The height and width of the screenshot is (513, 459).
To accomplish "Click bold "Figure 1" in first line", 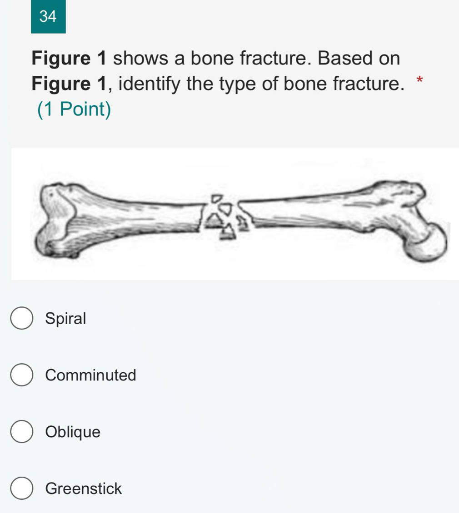I will (x=70, y=59).
